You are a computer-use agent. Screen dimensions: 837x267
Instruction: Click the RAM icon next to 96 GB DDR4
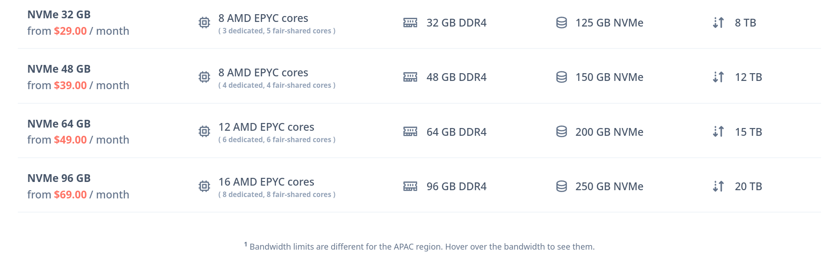point(410,186)
